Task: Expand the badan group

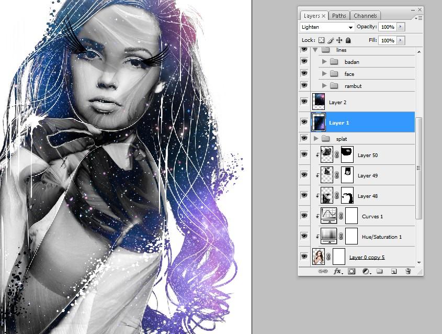Action: tap(324, 61)
